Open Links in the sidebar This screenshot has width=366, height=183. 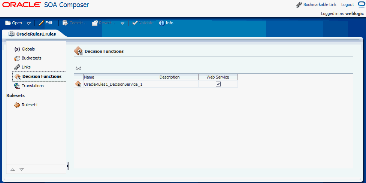click(x=26, y=67)
